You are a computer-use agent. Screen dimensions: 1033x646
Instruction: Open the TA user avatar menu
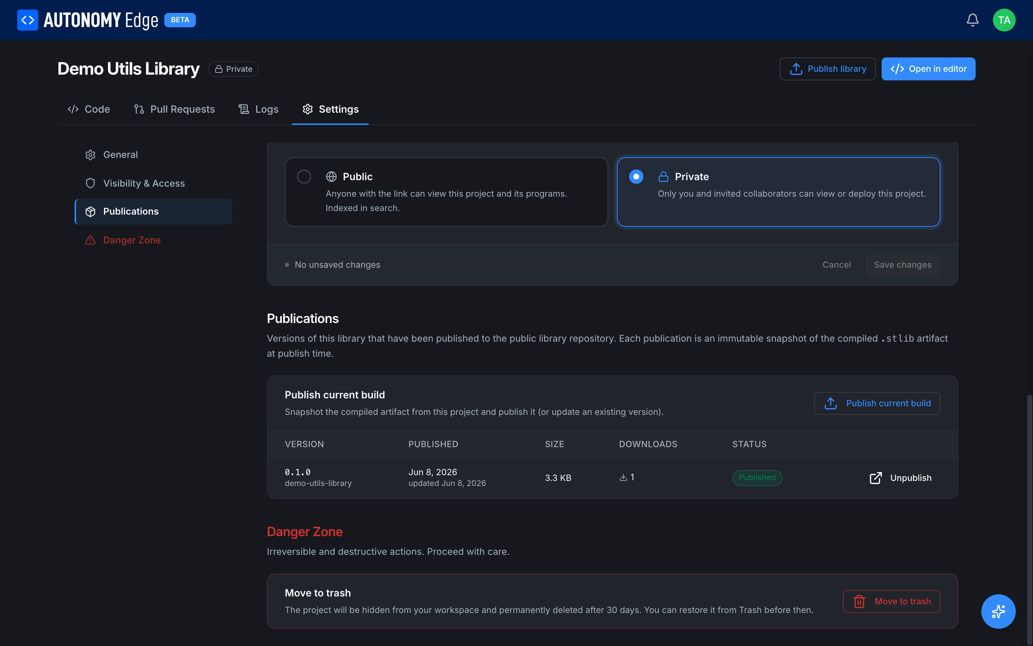coord(1004,20)
